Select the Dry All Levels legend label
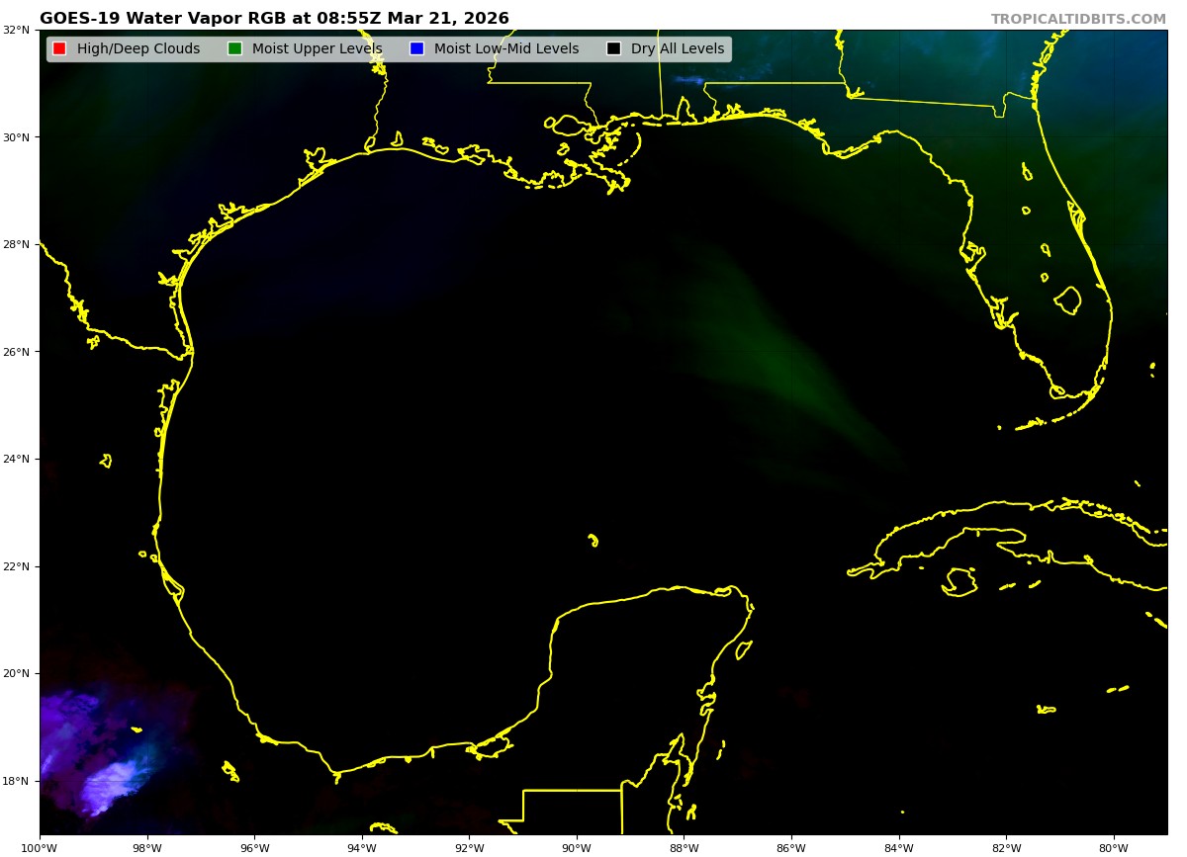The height and width of the screenshot is (857, 1187). click(x=678, y=49)
